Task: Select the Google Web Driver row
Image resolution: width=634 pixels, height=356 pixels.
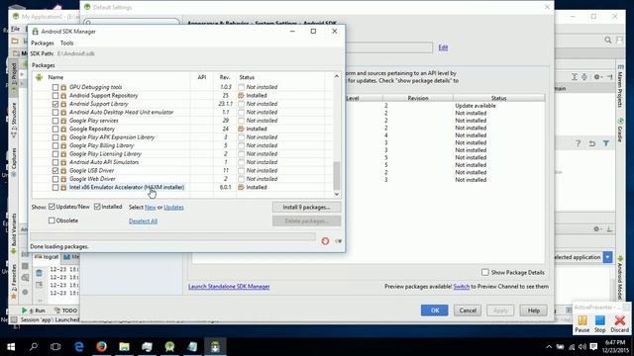Action: click(x=182, y=179)
